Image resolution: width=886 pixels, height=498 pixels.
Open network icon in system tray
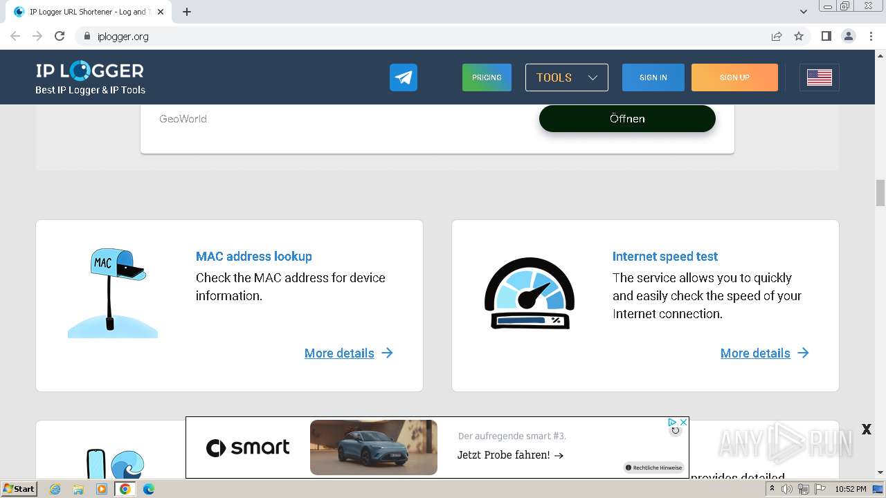coord(803,489)
